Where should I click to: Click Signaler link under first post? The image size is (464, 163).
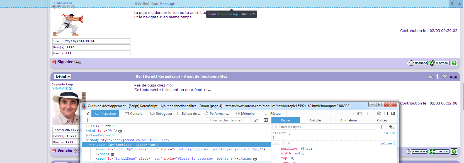pos(65,62)
